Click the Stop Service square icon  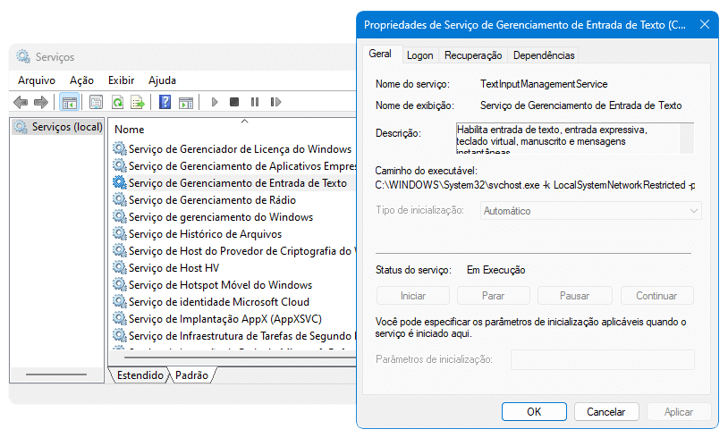[234, 102]
